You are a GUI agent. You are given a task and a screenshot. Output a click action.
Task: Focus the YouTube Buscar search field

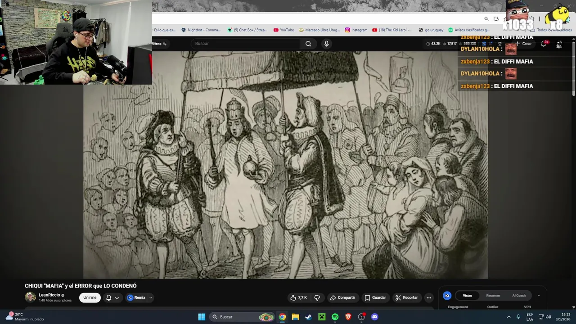pos(245,44)
